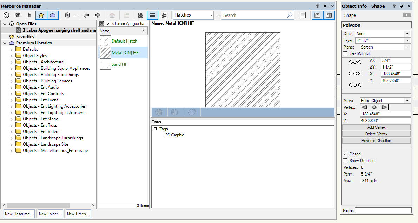Toggle the Premium Libraries cloud icon
Viewport: 418px width, 223px height.
(52, 15)
